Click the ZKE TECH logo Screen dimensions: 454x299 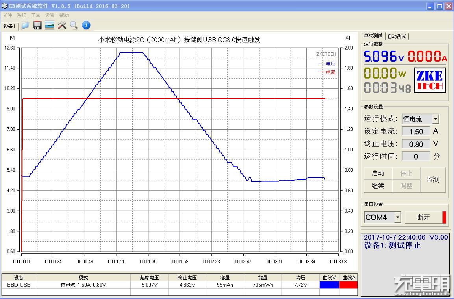point(430,80)
